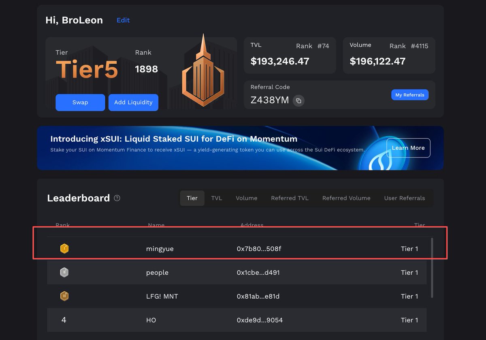The image size is (486, 340).
Task: Click the Introducing xSUI banner headline
Action: (174, 139)
